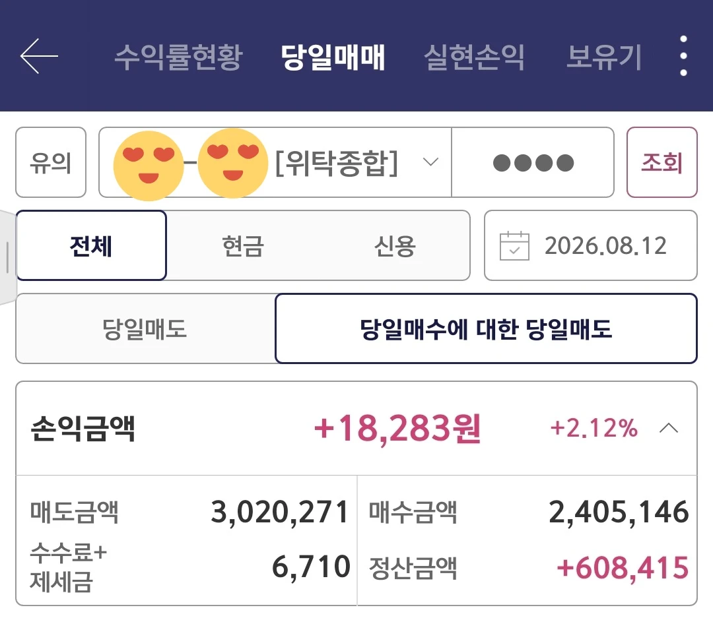Open the 위탁종합 account dropdown

[275, 162]
